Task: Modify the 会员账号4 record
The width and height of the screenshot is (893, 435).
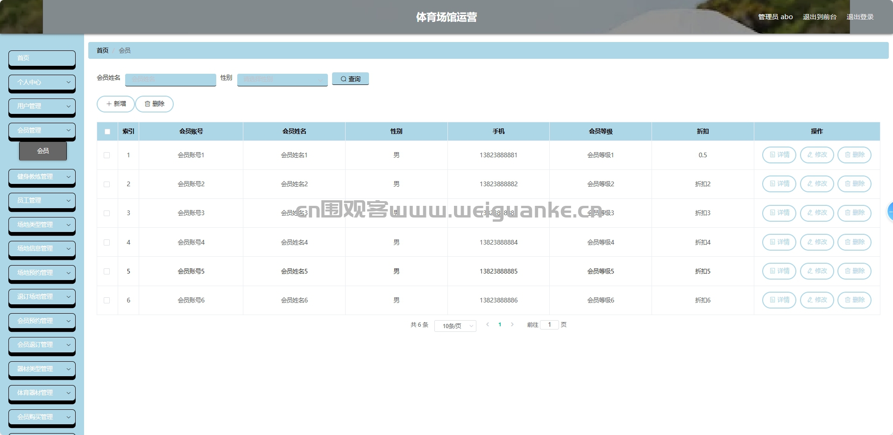Action: tap(817, 242)
